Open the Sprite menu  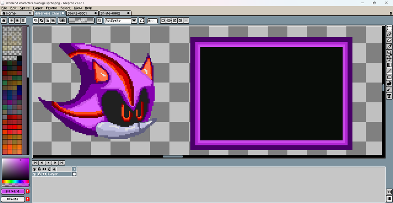click(25, 8)
